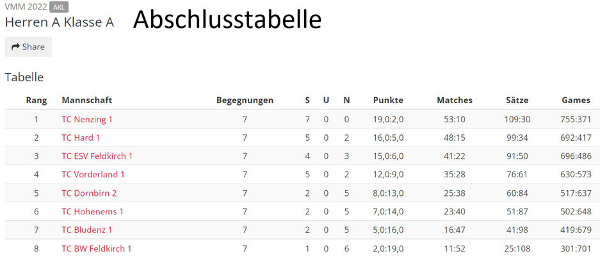Open the TC ESV Feldkirch 1 link

[97, 156]
